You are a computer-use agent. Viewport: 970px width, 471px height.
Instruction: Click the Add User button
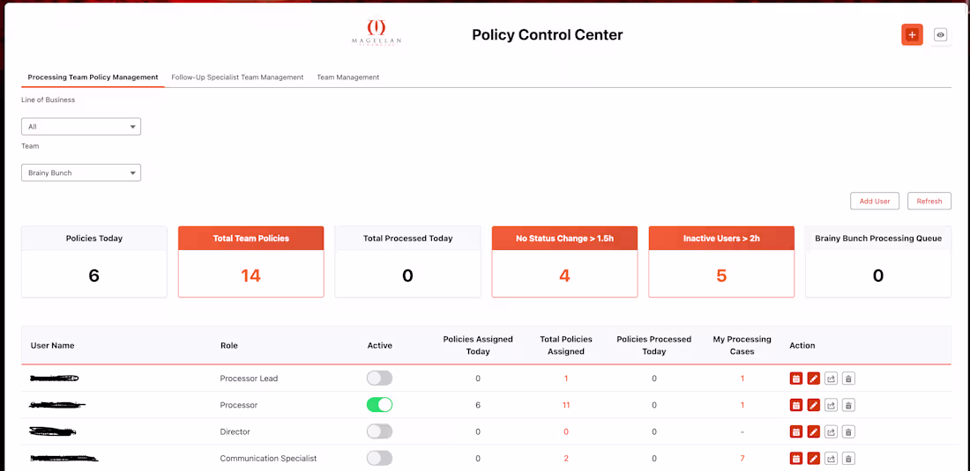point(875,202)
